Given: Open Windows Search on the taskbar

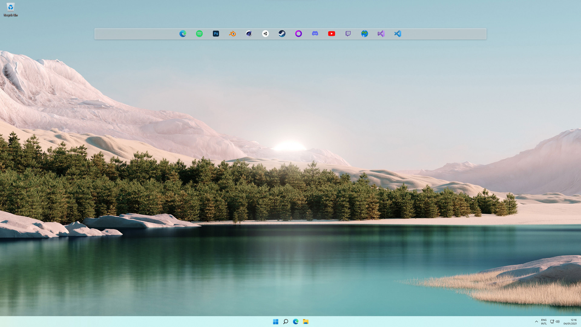Looking at the screenshot, I should [x=286, y=322].
